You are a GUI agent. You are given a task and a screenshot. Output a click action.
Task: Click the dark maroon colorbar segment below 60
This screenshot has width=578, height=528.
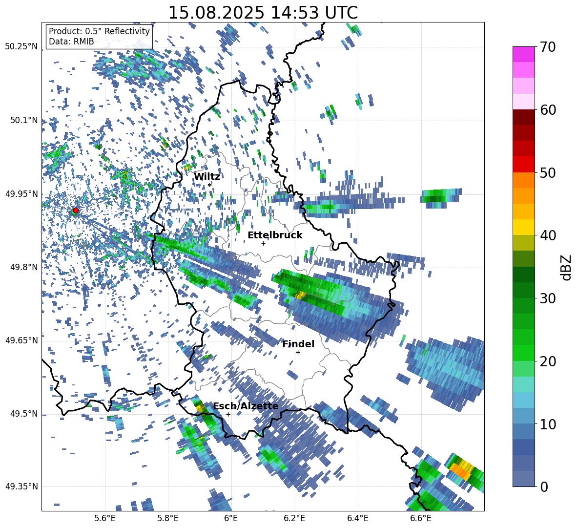[x=523, y=117]
